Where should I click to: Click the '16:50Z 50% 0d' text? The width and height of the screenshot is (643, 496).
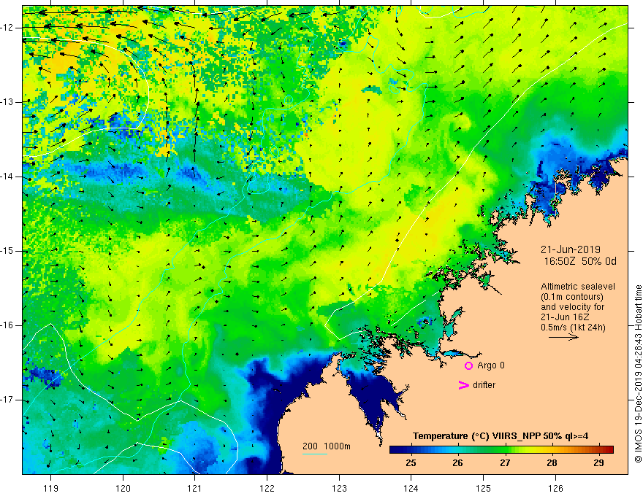[x=580, y=261]
